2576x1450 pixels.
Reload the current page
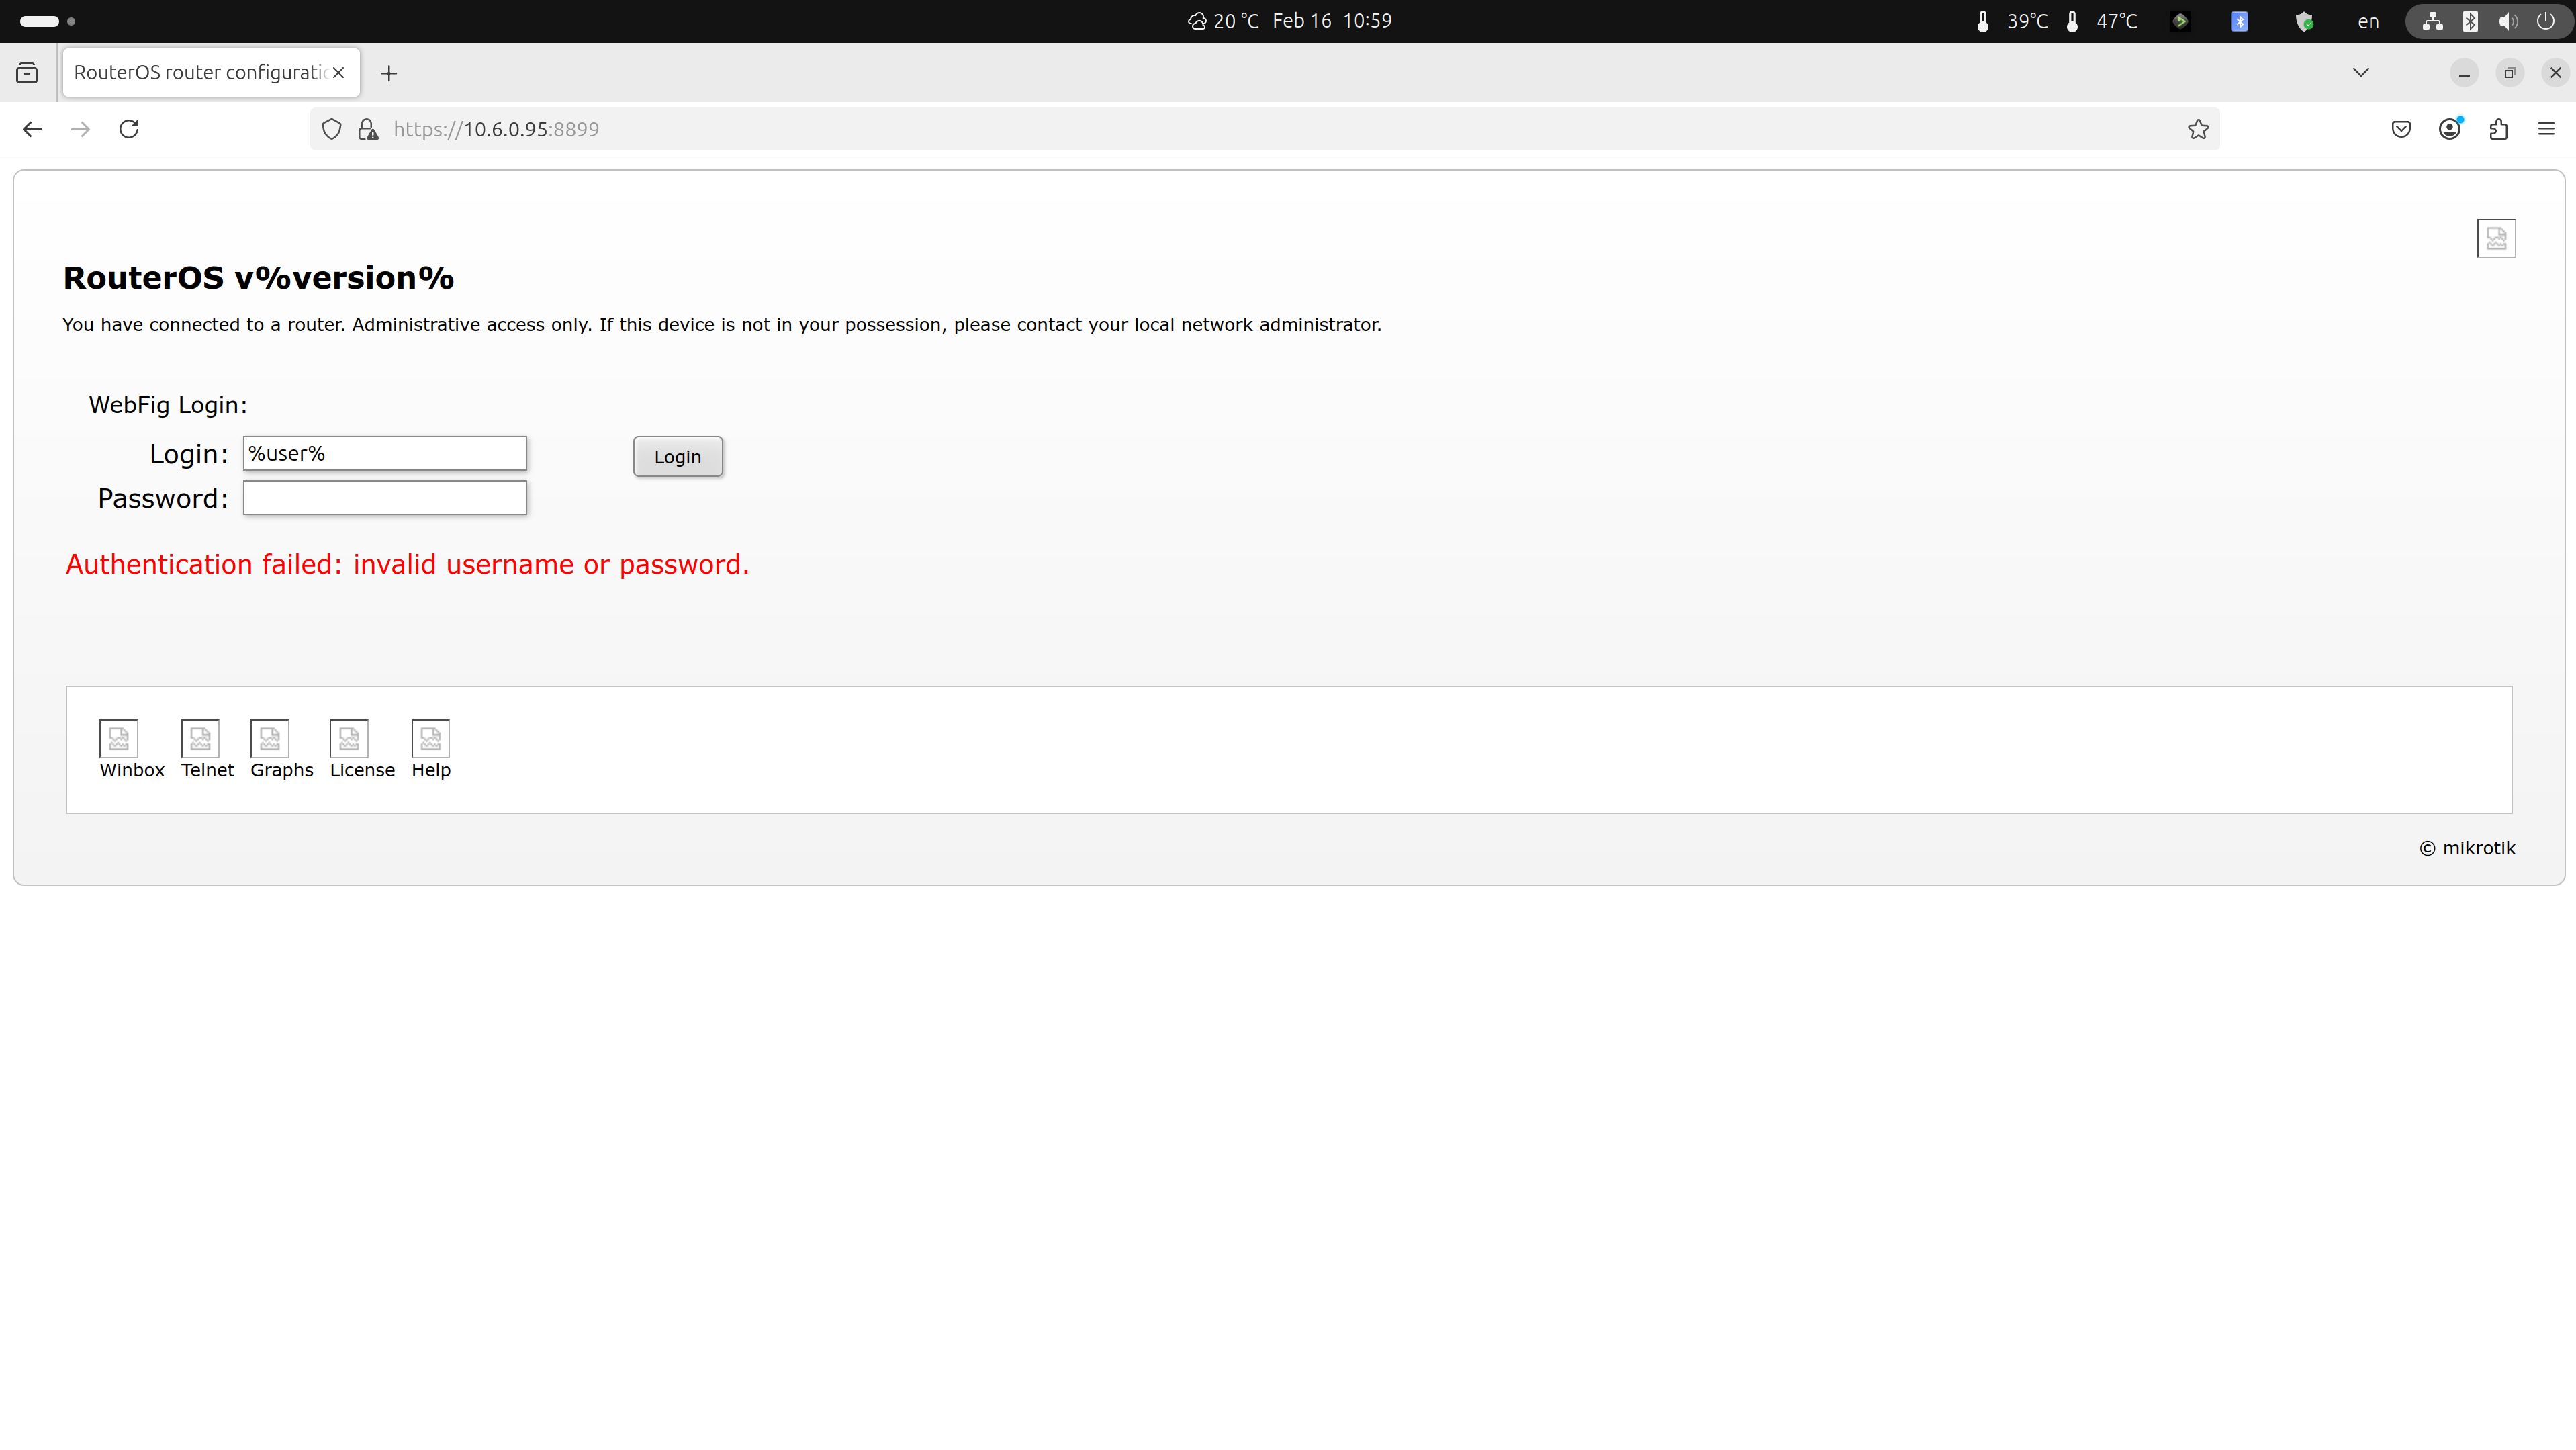[x=129, y=129]
